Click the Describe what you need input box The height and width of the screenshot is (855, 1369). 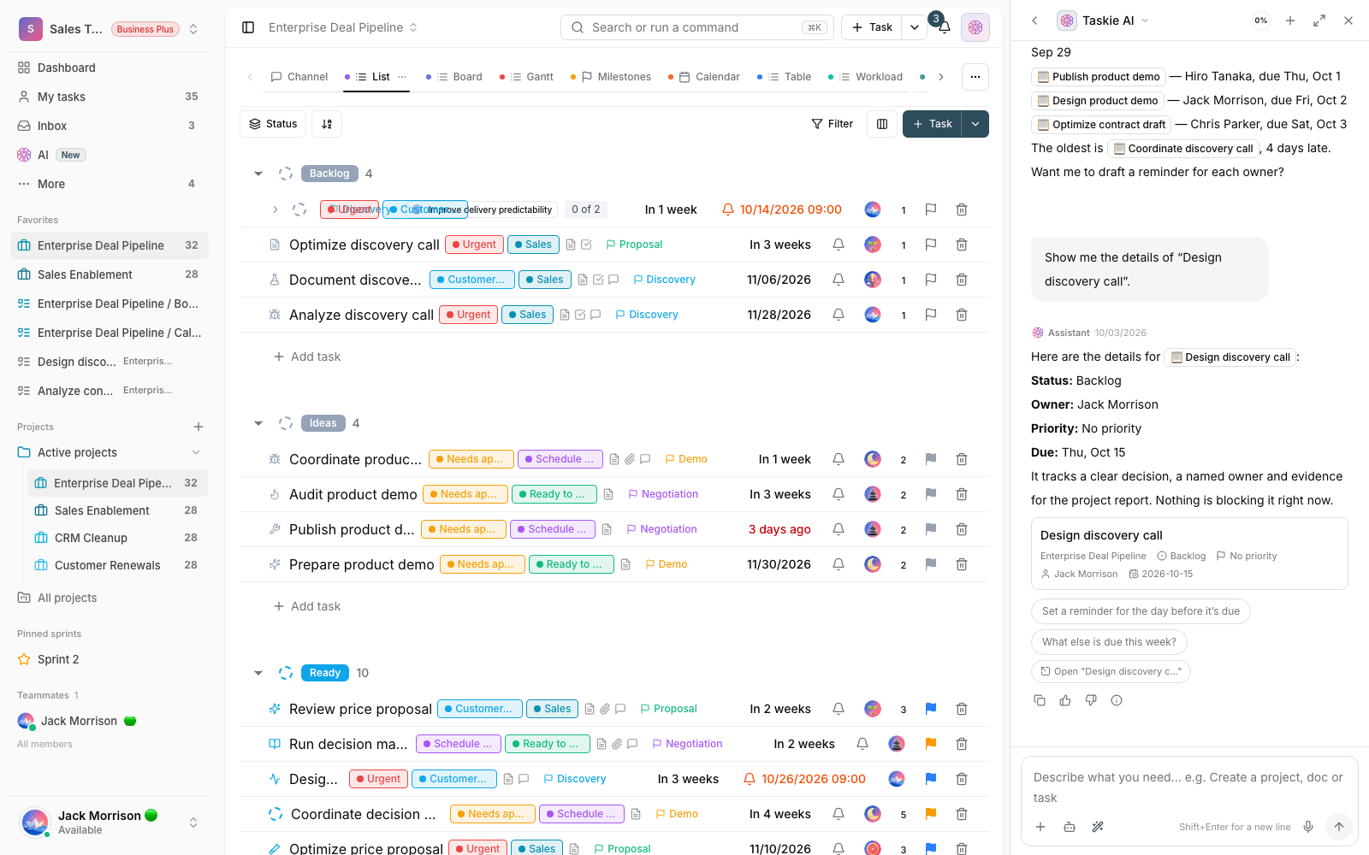[1189, 787]
